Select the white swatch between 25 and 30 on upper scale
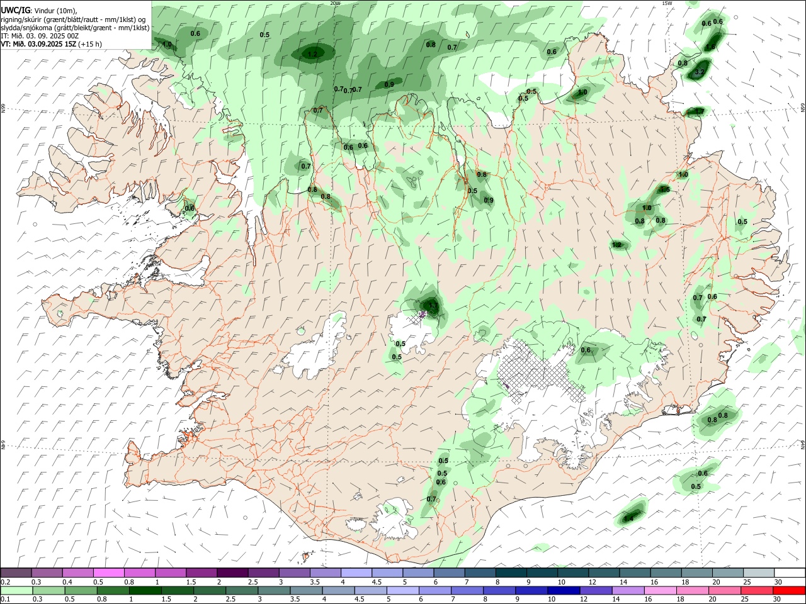 [x=759, y=573]
